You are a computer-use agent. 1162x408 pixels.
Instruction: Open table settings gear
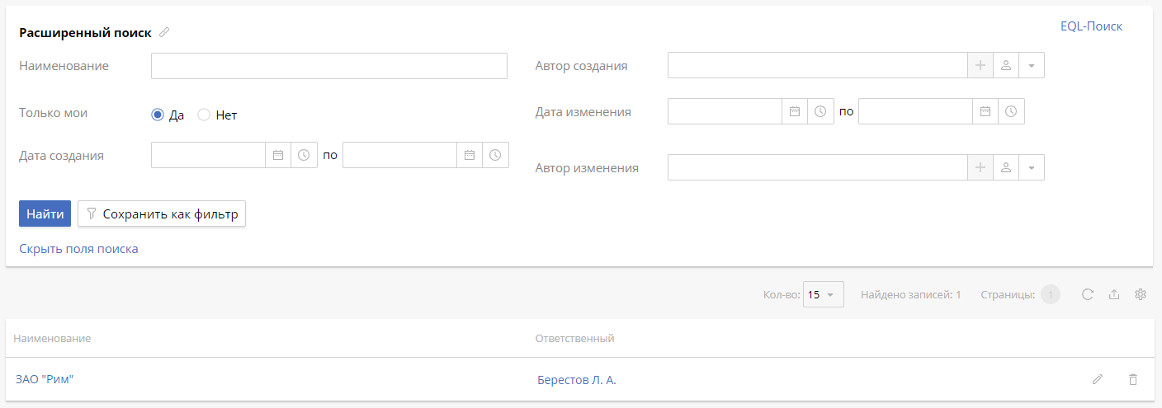(1141, 294)
